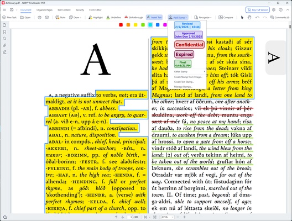Choose the Confidential stamp
Screen dimensions: 292x221
pyautogui.click(x=189, y=45)
